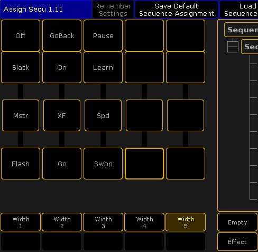
Task: Click the Spd speed fader function
Action: 103,115
